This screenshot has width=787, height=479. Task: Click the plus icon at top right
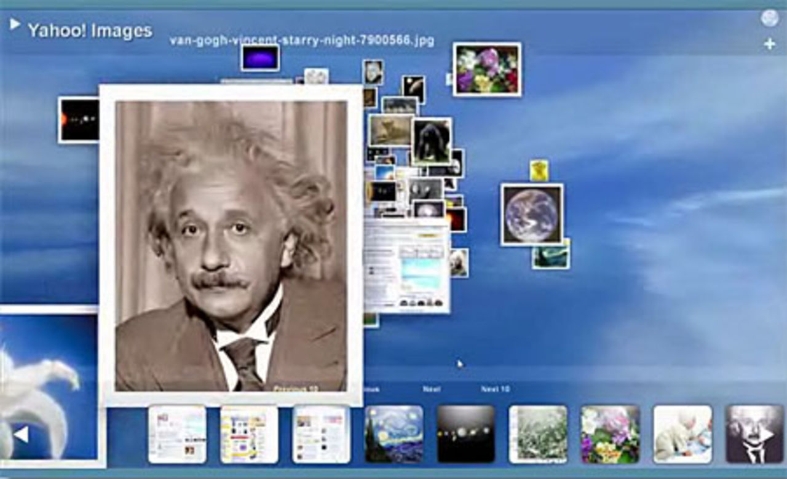coord(769,44)
